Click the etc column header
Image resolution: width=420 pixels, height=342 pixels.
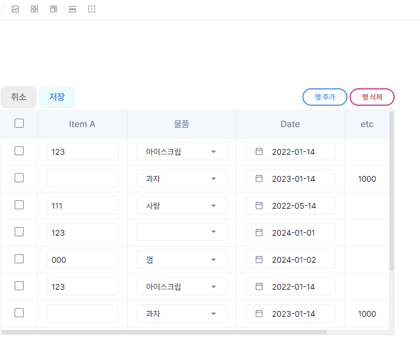click(367, 124)
